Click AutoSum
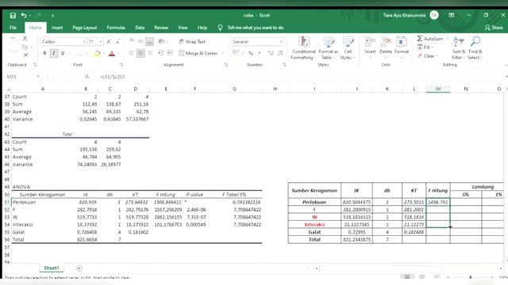Image resolution: width=508 pixels, height=285 pixels. pos(430,39)
